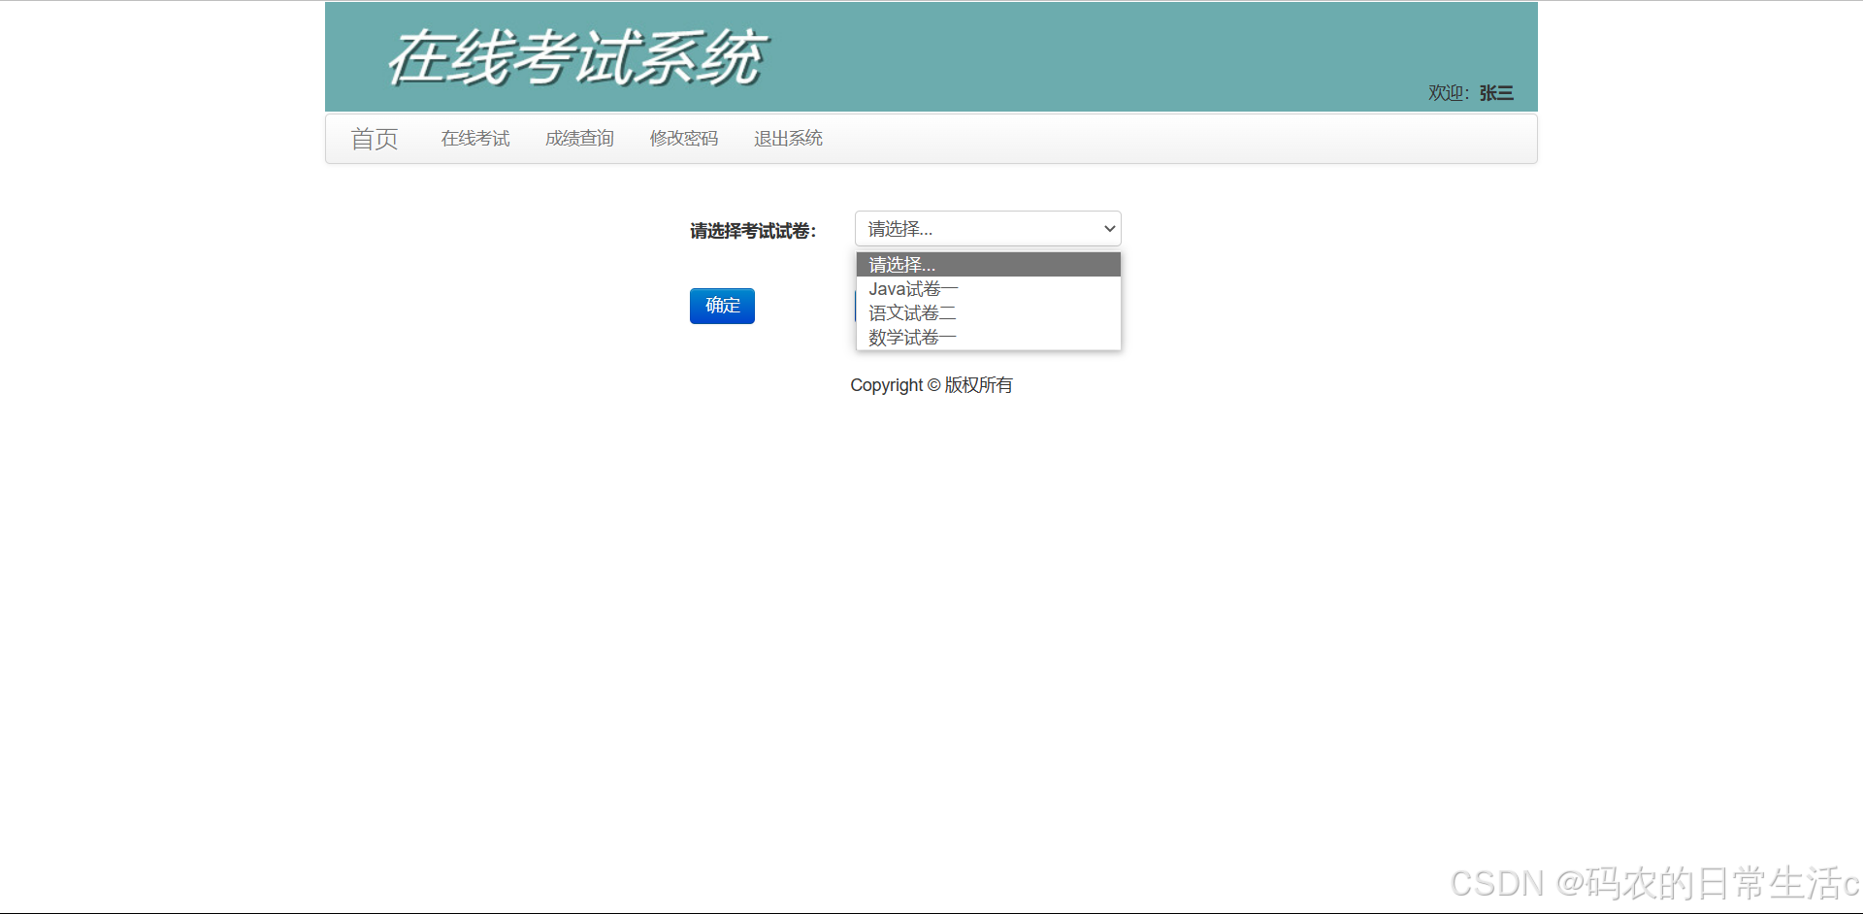1863x914 pixels.
Task: Open 修改密码 to change password
Action: [x=683, y=139]
